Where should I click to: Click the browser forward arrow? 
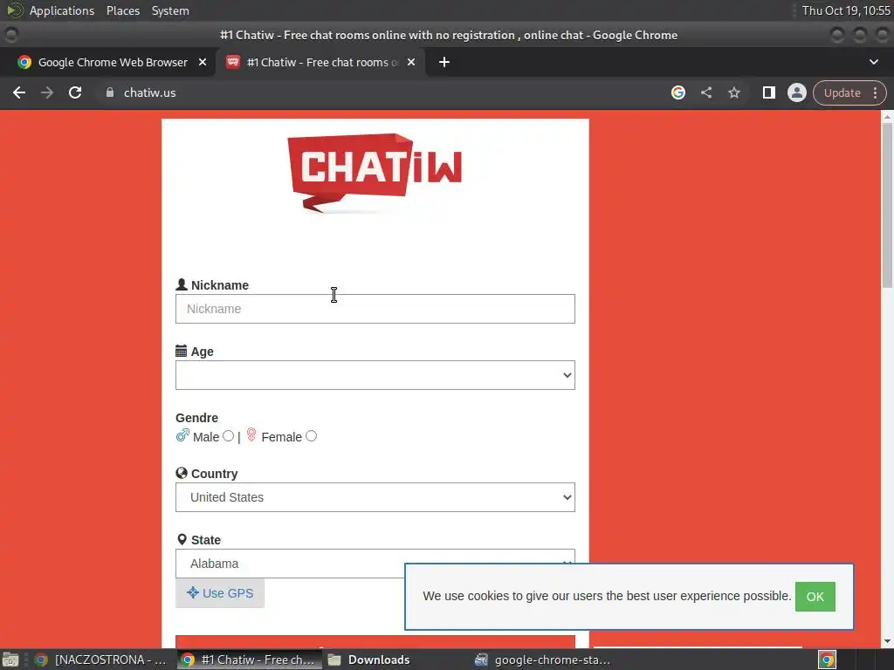point(47,92)
